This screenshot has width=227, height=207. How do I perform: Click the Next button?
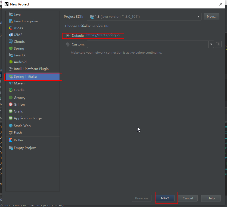165,198
